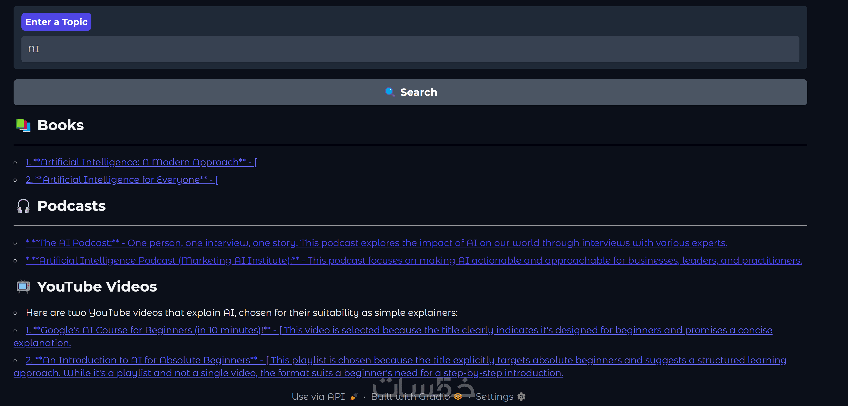
Task: Open Artificial Intelligence for Everyone book link
Action: click(122, 179)
